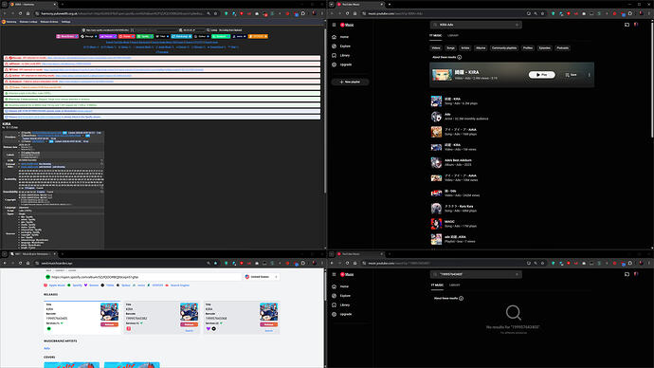Toggle the Tidal provider in Harmony
This screenshot has height=368, width=654.
(x=162, y=36)
